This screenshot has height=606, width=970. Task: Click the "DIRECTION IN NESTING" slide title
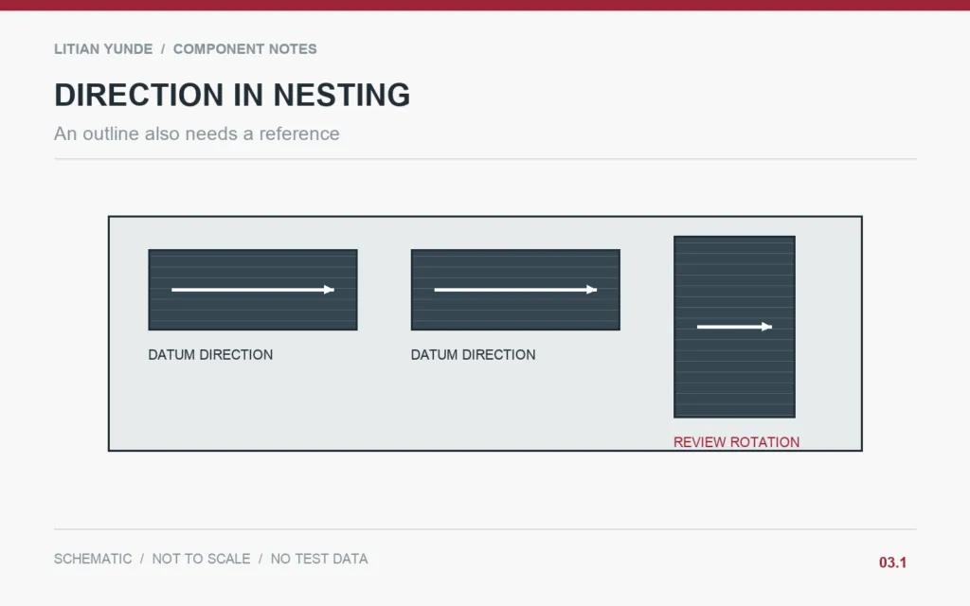click(232, 96)
